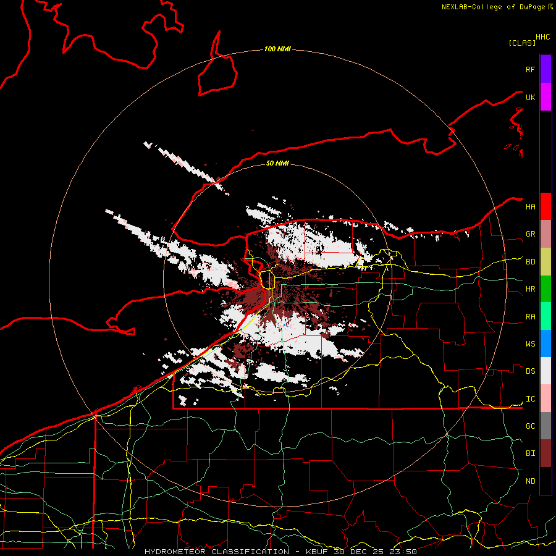
Task: Click the GR legend label
Action: pyautogui.click(x=530, y=234)
